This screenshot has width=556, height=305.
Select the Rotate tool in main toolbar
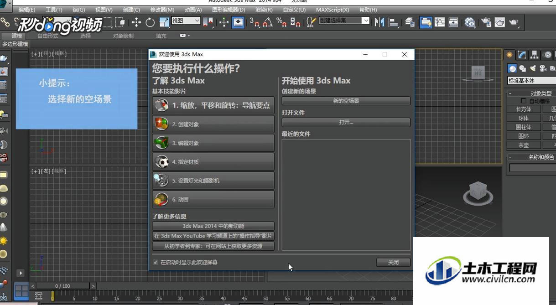[x=150, y=22]
